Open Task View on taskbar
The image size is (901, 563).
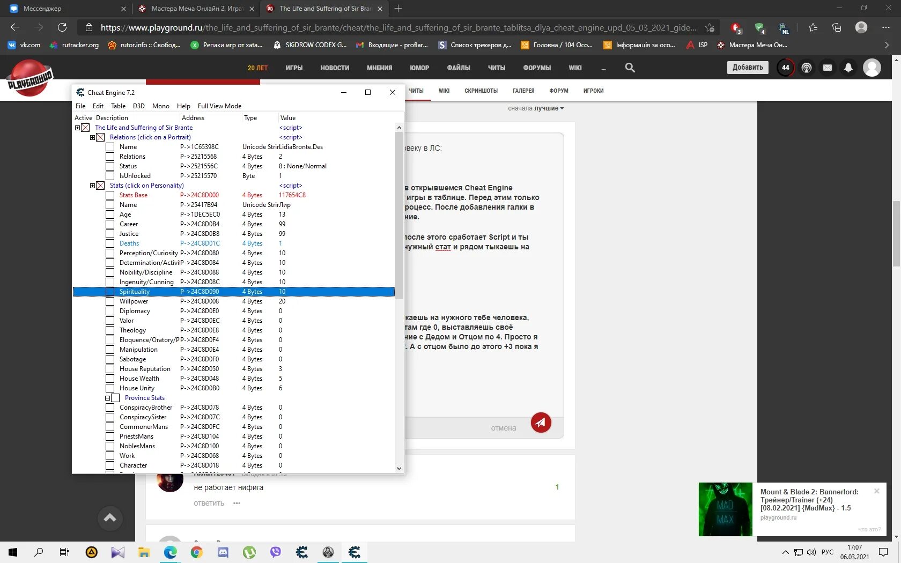pos(64,552)
